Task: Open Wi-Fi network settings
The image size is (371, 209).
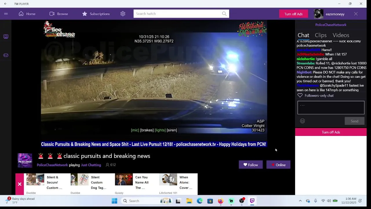Action: [x=323, y=201]
